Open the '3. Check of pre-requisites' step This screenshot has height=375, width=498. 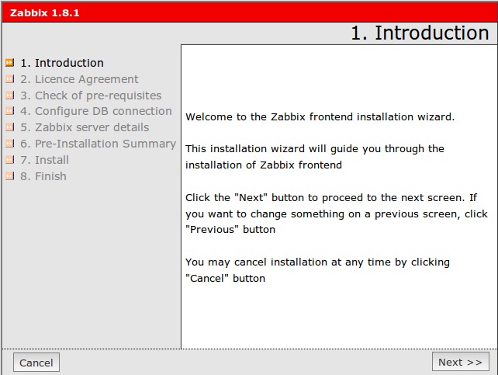(x=91, y=95)
